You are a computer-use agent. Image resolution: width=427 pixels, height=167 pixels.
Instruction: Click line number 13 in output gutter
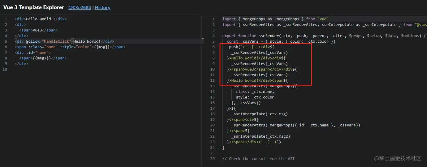[212, 86]
